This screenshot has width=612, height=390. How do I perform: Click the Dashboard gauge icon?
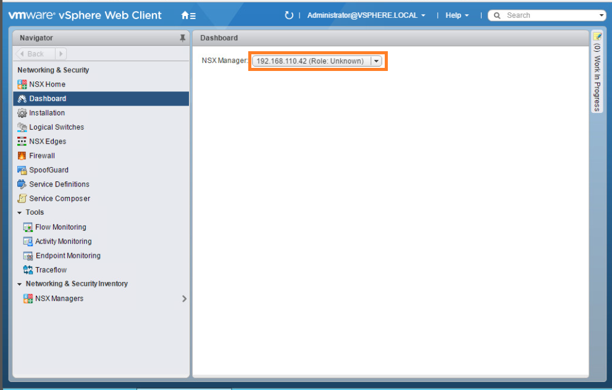pyautogui.click(x=22, y=99)
